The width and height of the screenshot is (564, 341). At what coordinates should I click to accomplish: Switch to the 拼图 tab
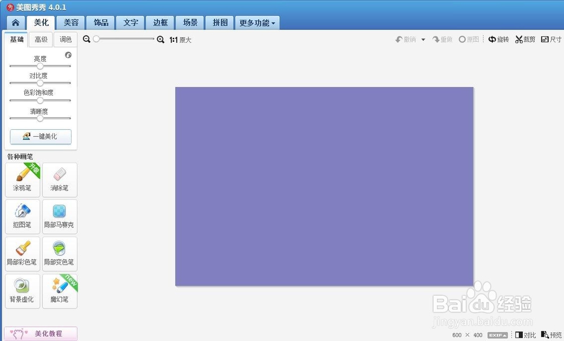pos(220,23)
